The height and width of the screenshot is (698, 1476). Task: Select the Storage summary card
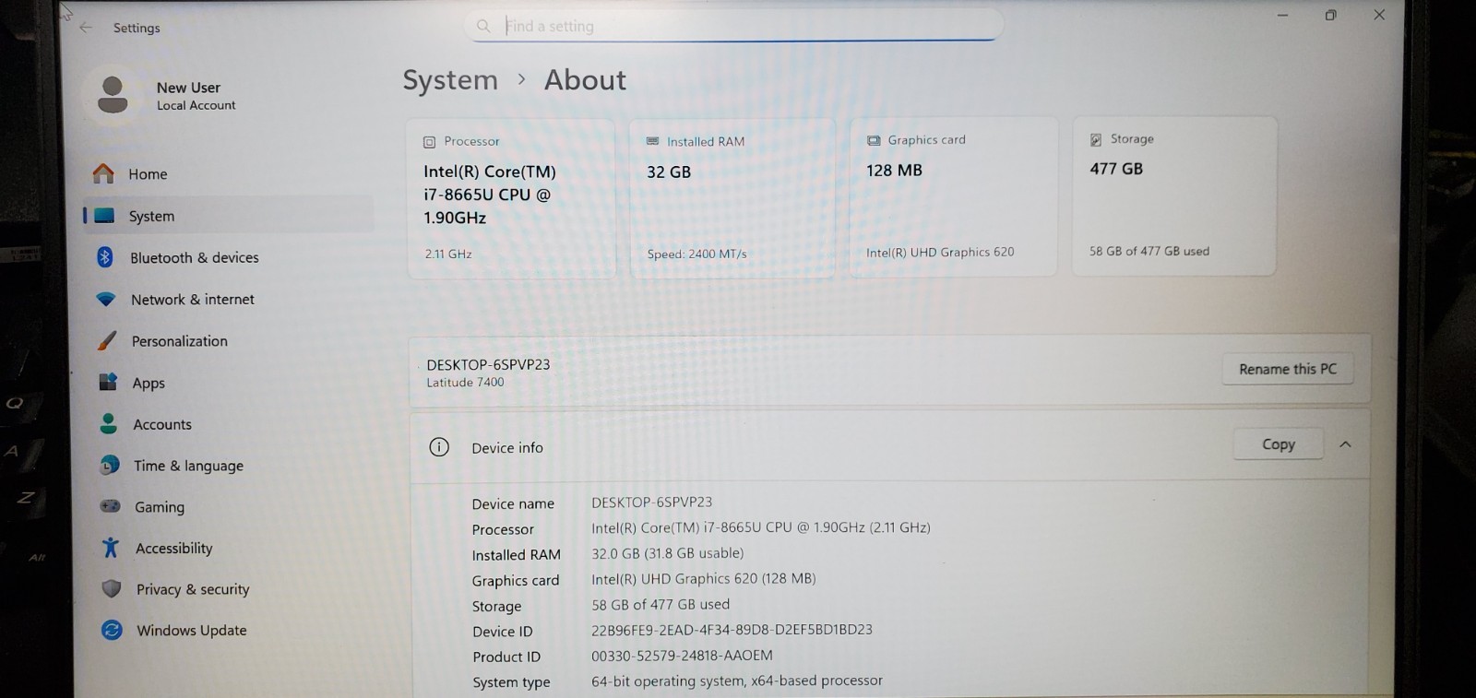[x=1174, y=195]
